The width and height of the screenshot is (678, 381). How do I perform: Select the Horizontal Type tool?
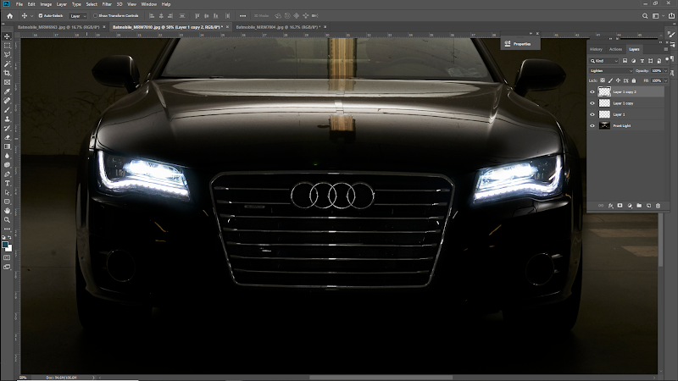point(7,183)
